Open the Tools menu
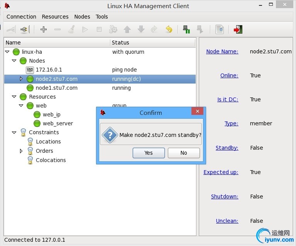 101,17
